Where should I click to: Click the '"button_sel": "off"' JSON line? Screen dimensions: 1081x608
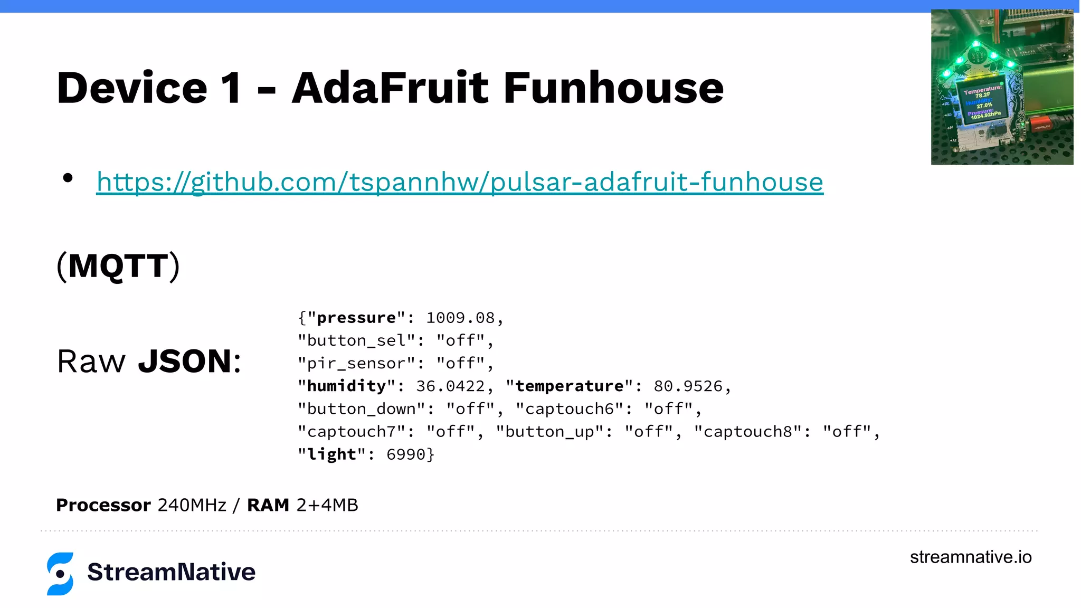396,340
